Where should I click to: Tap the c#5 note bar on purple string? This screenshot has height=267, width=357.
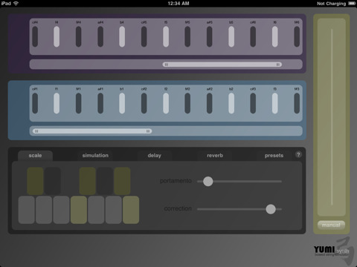[144, 36]
